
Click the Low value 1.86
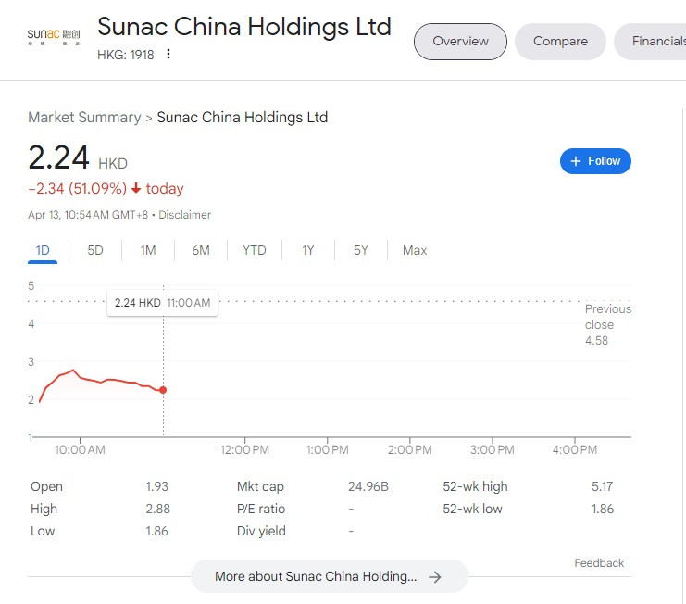(156, 532)
